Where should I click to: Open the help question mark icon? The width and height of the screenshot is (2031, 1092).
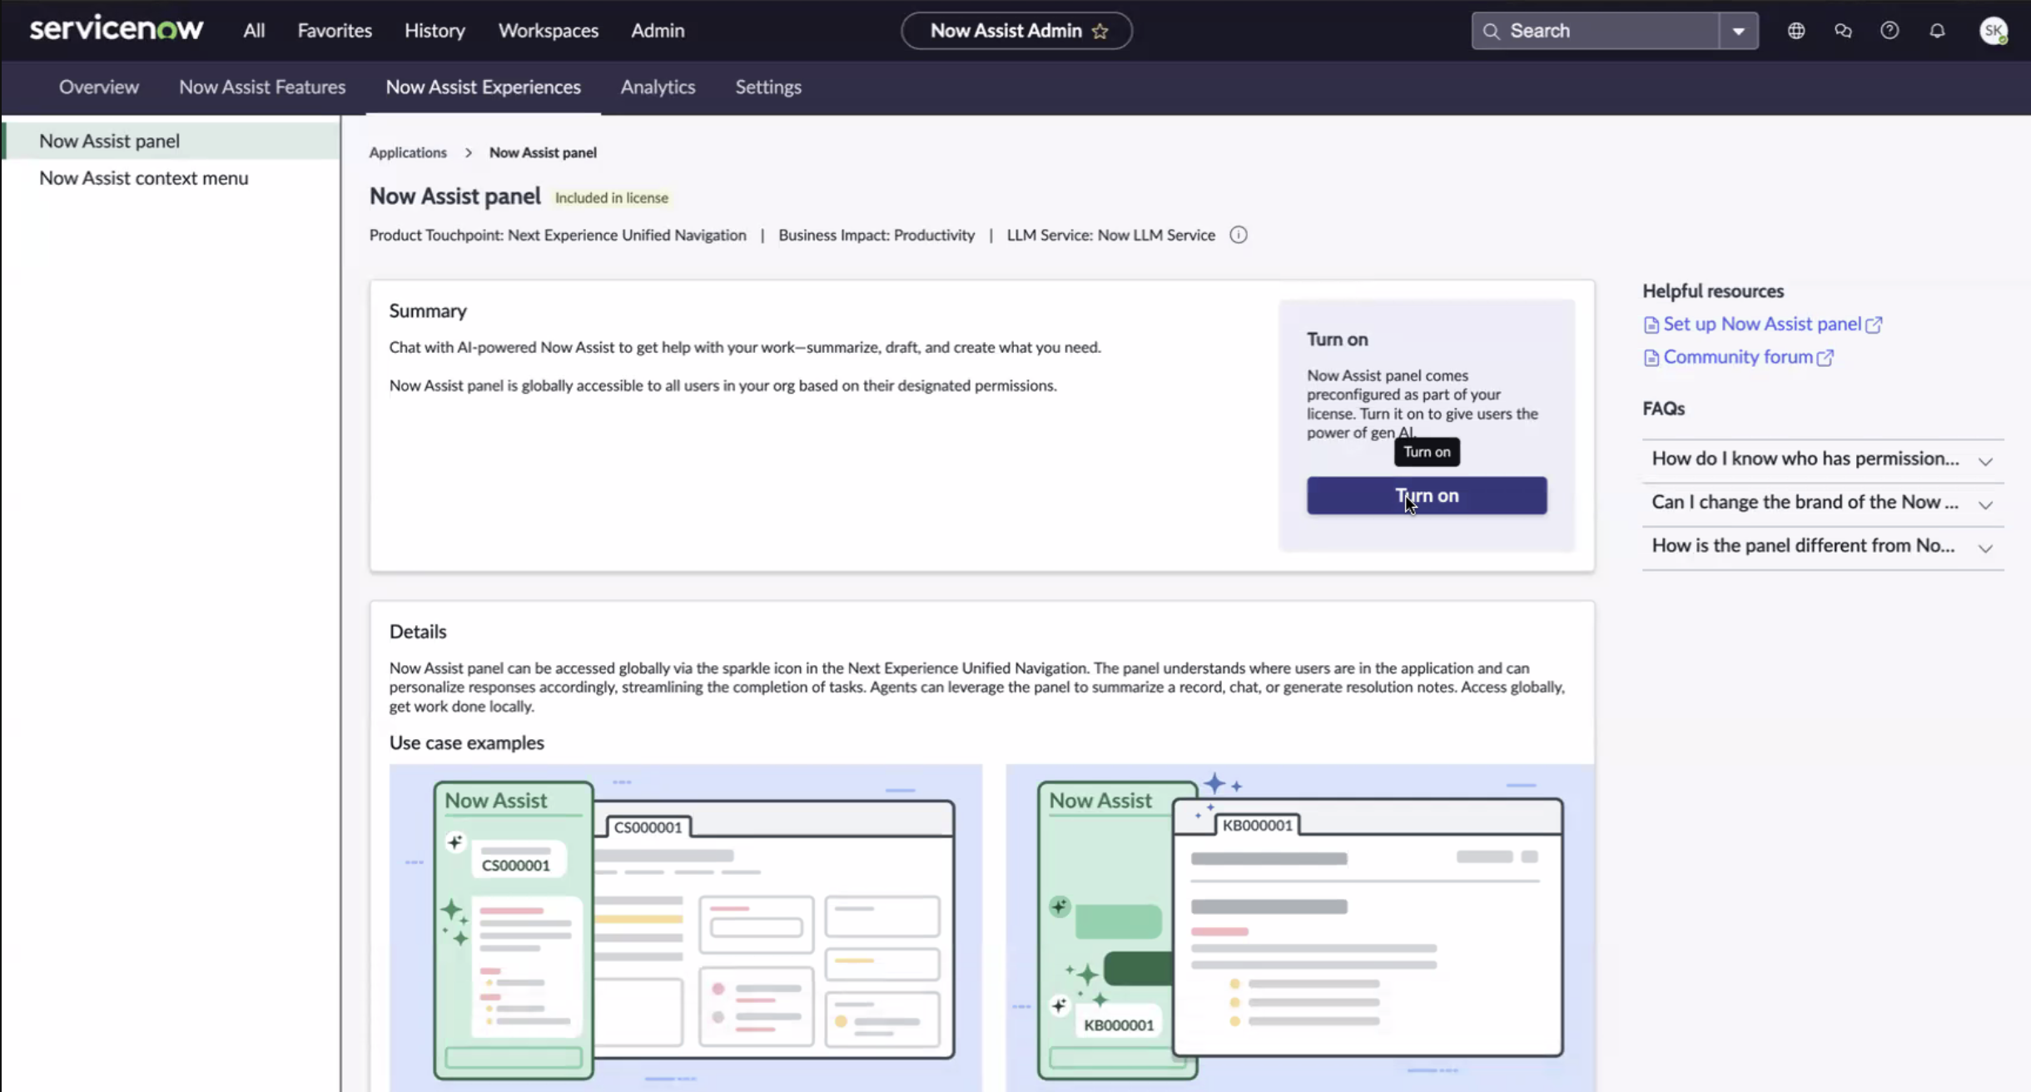coord(1889,31)
